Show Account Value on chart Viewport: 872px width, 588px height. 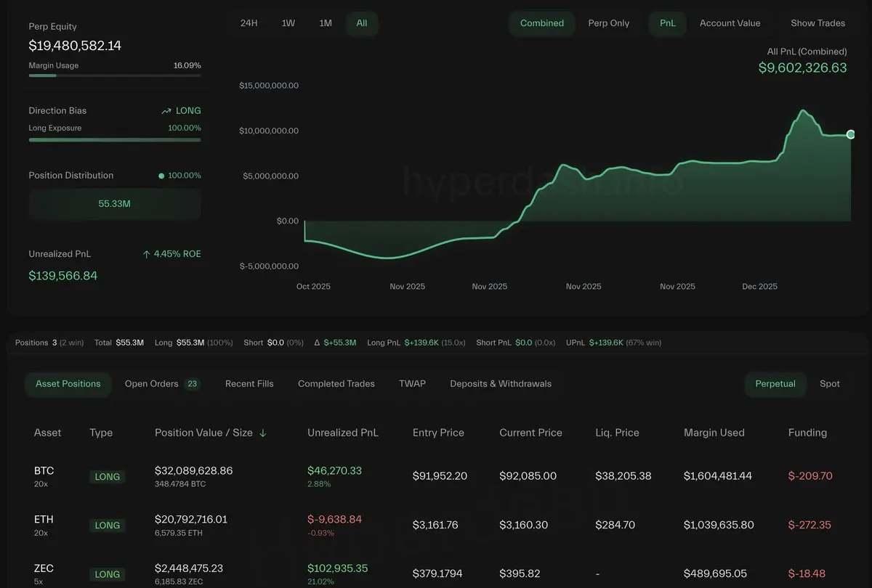coord(730,23)
